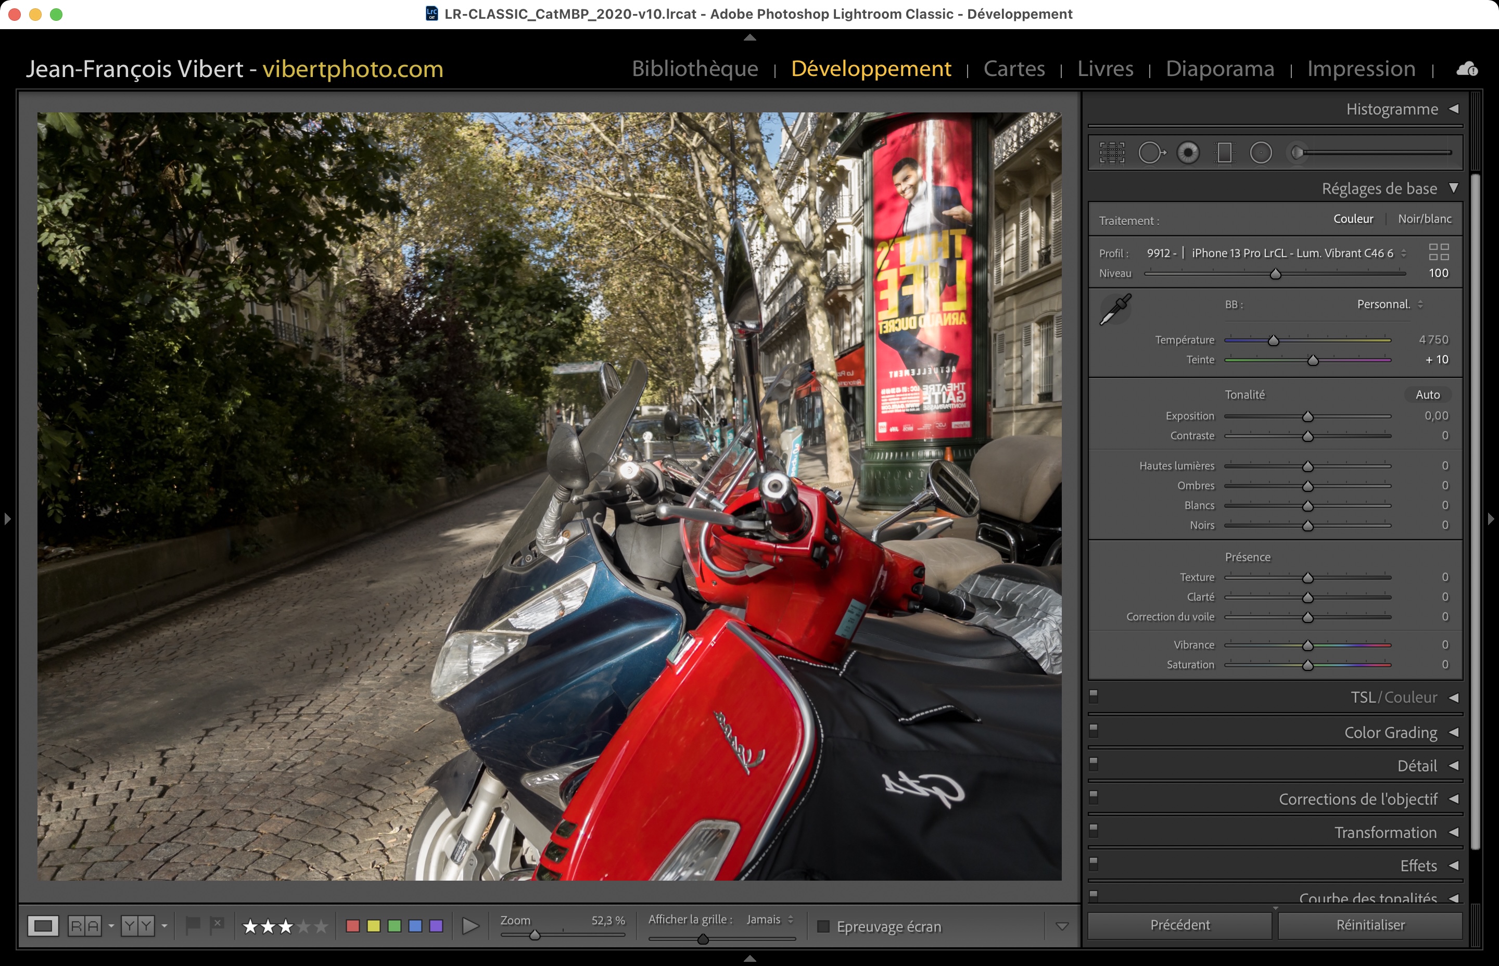
Task: Open cloud sync status icon
Action: click(1466, 69)
